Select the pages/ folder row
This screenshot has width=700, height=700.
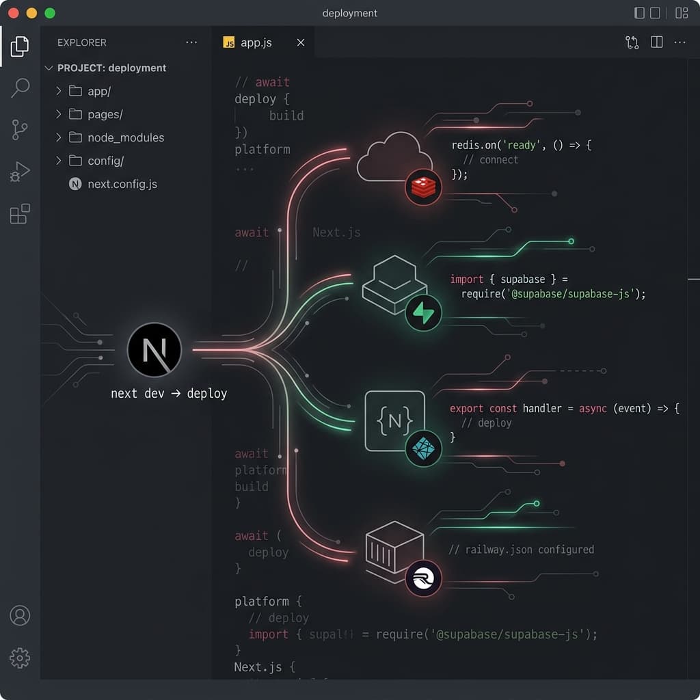[x=126, y=114]
